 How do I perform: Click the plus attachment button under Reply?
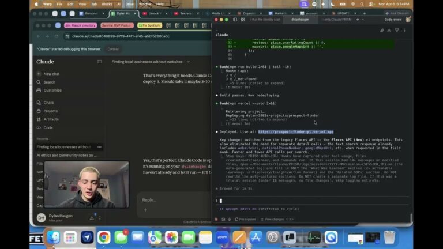pyautogui.click(x=145, y=210)
